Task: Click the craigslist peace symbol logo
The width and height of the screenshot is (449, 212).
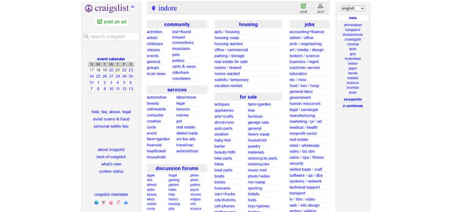Action: click(x=89, y=9)
